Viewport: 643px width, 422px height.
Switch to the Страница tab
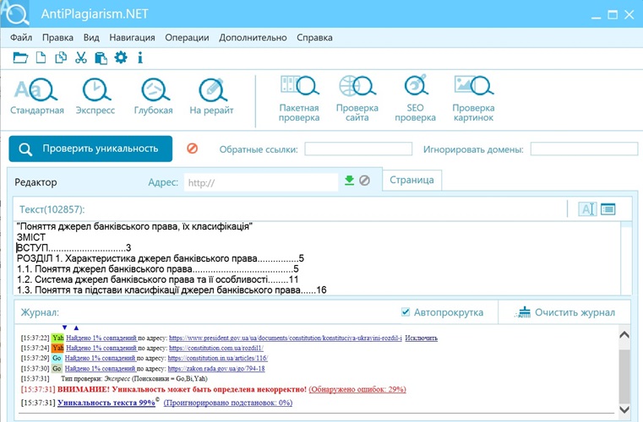(411, 180)
